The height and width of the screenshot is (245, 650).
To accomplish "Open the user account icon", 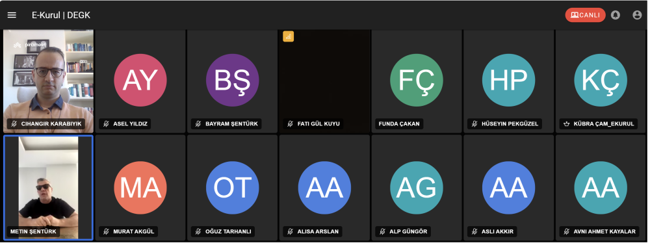I will tap(637, 16).
